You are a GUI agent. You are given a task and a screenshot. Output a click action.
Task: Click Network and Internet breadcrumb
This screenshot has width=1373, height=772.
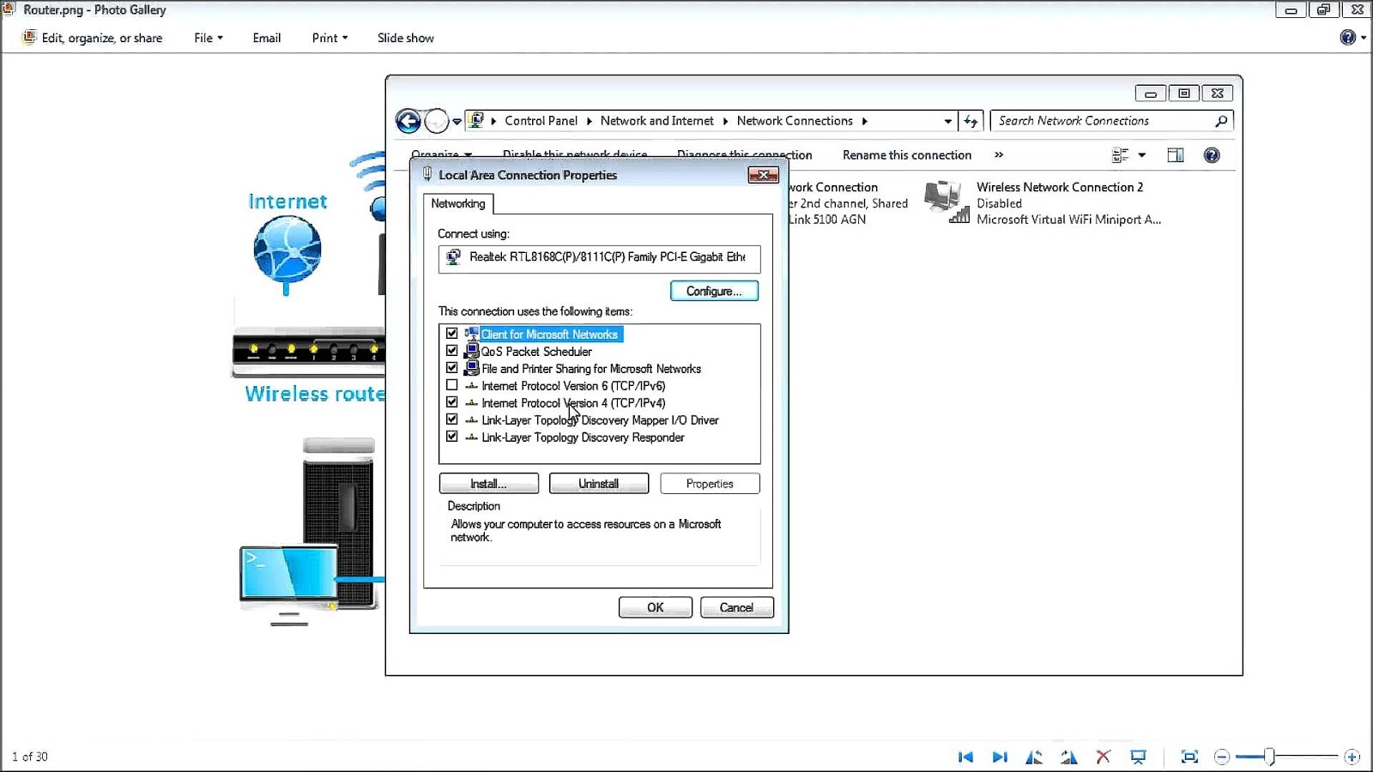coord(656,121)
